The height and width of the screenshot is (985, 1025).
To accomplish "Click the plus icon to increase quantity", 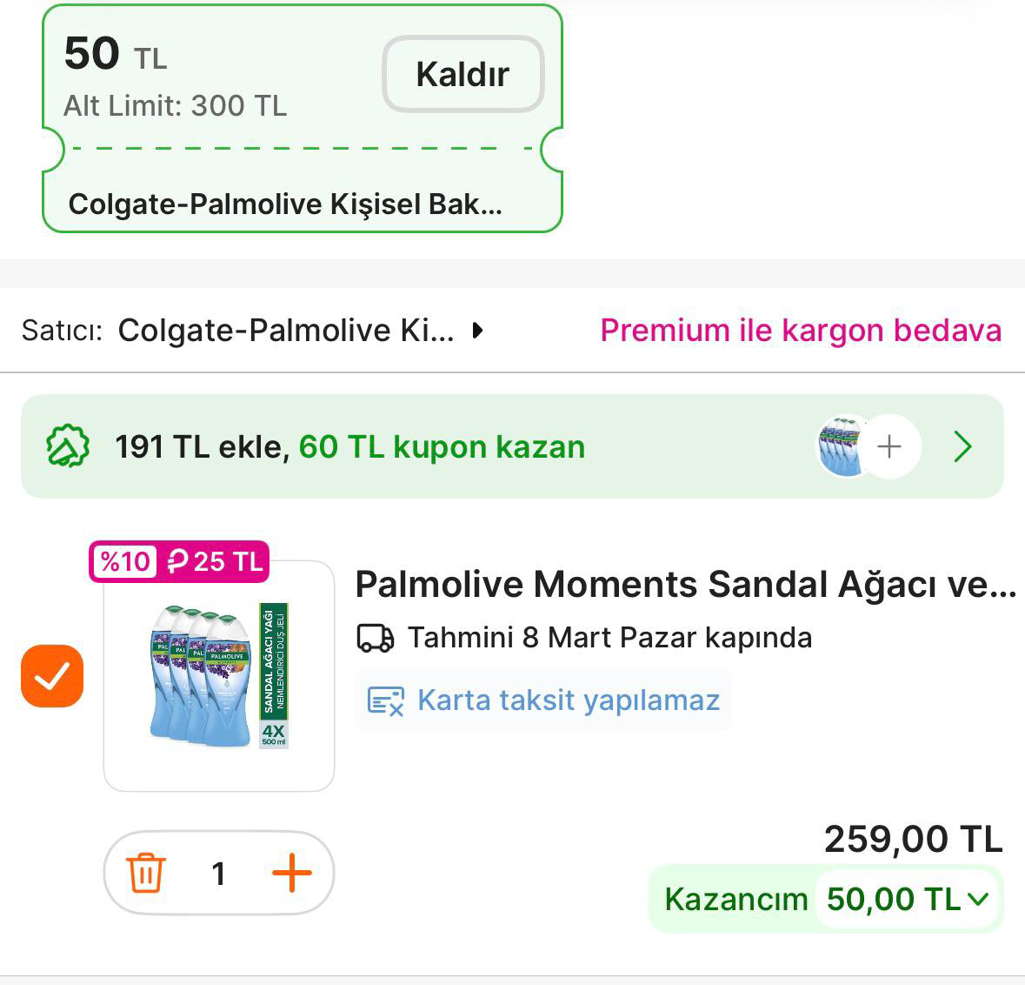I will (x=292, y=874).
